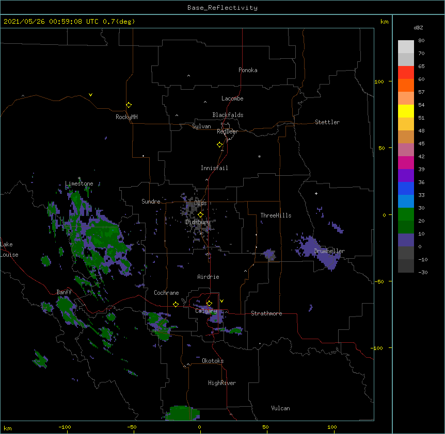Click the ThreeHills label

276,215
